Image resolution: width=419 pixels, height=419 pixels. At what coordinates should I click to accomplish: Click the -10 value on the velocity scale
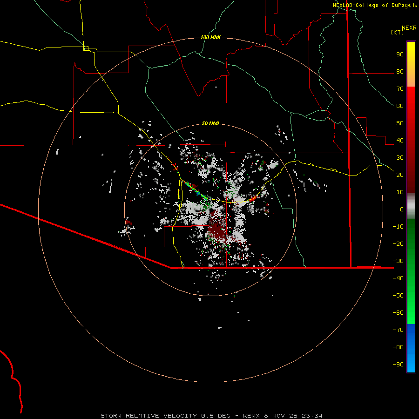pos(398,227)
